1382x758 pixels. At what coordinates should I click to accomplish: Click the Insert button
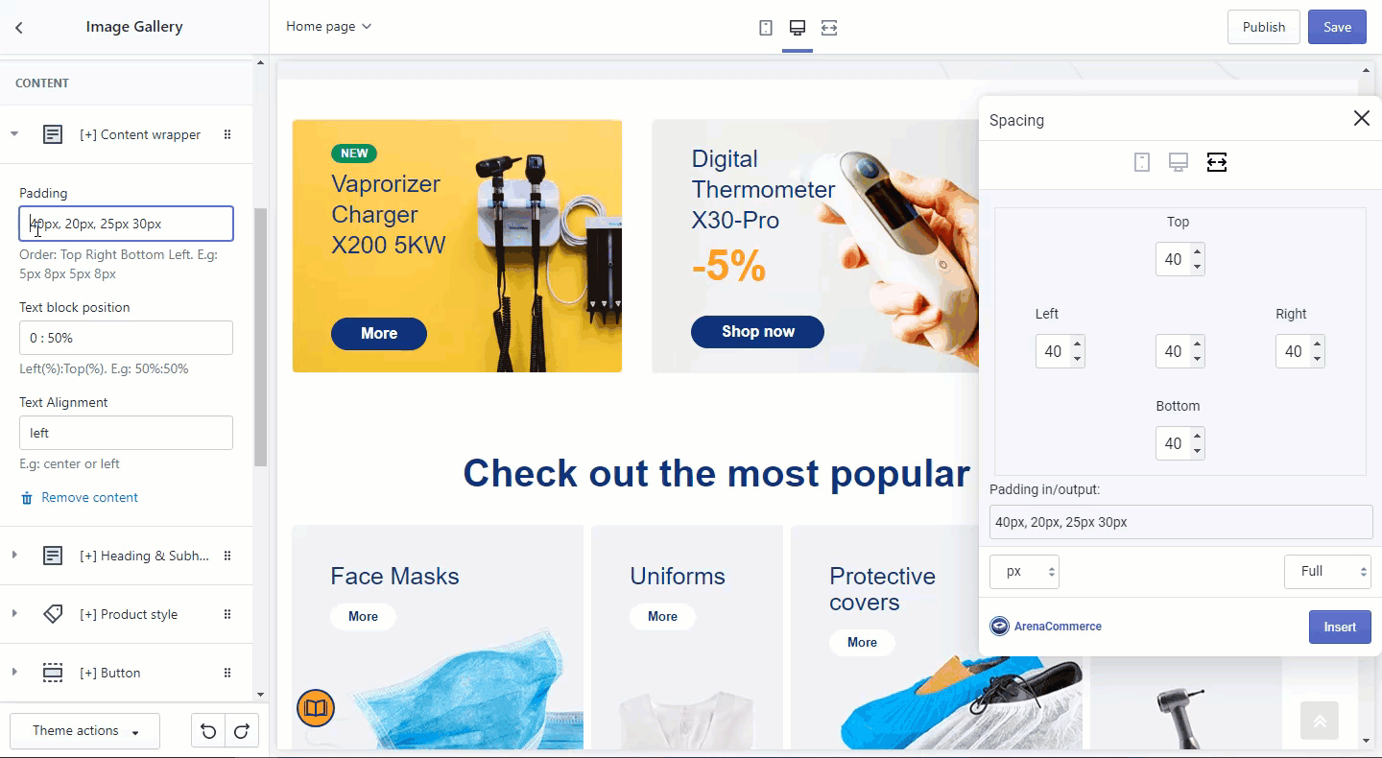point(1340,628)
